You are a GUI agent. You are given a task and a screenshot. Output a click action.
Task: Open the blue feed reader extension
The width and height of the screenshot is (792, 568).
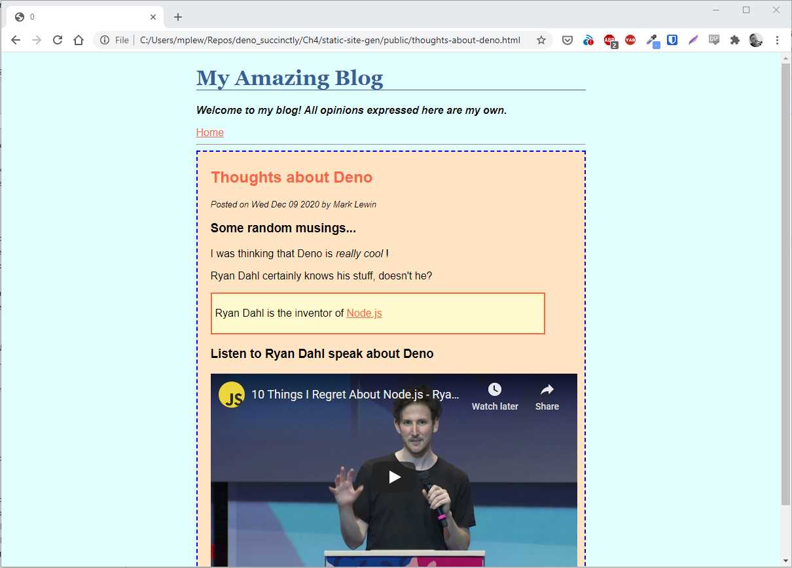pos(588,40)
